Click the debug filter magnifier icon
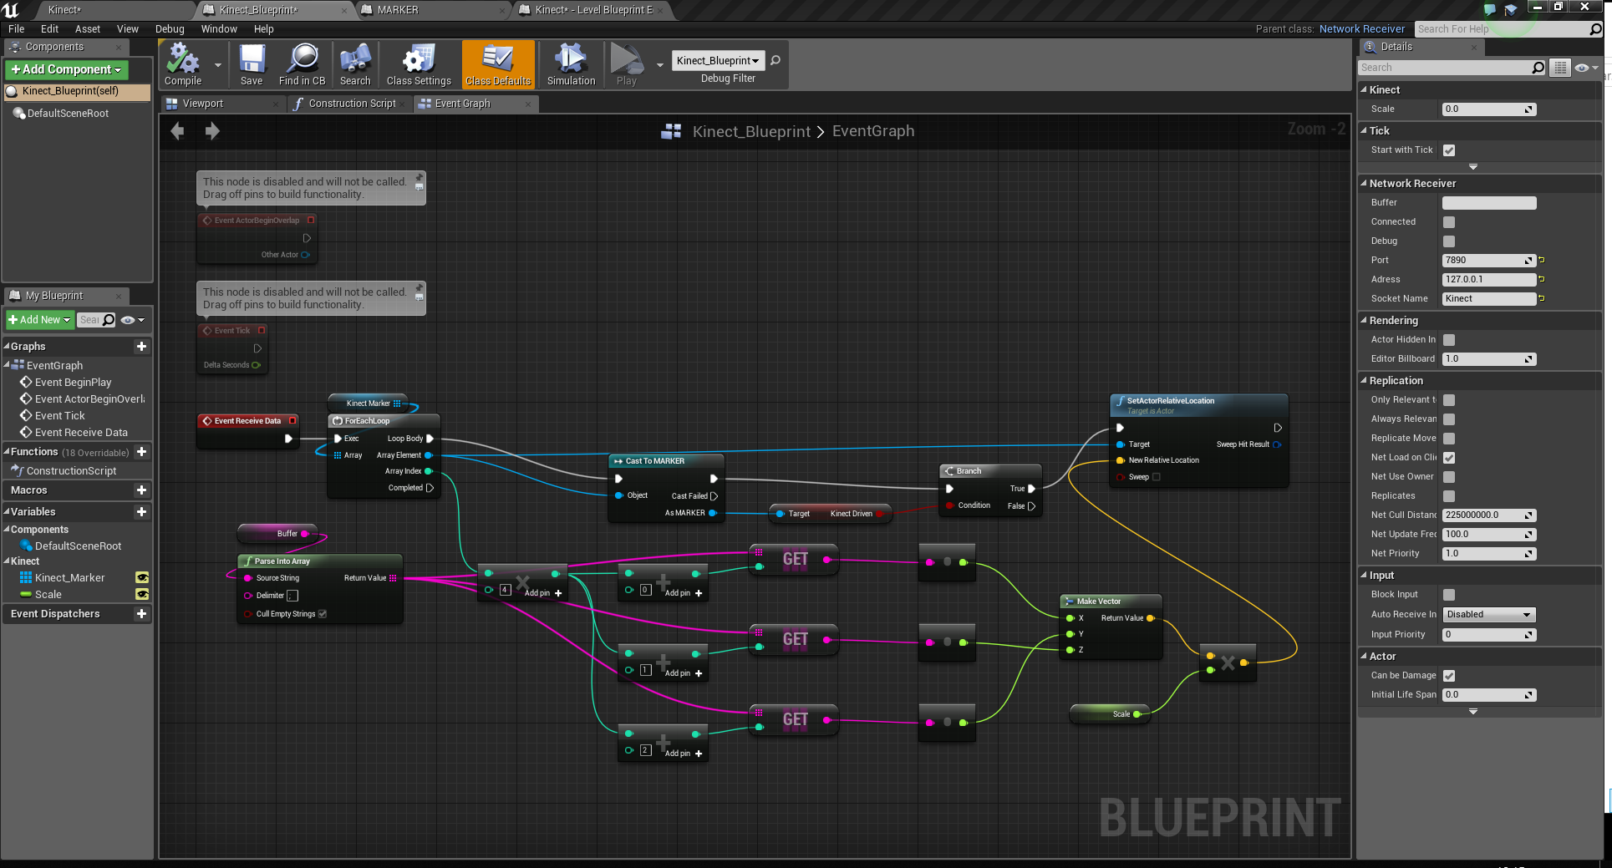 point(775,60)
